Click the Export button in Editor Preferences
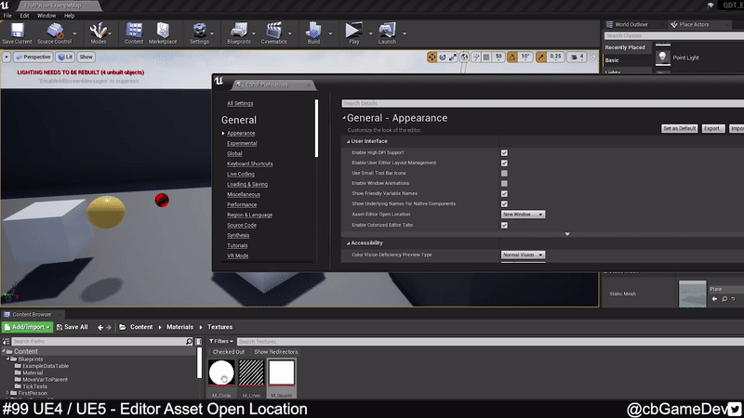Screen dimensions: 744x418 point(713,128)
